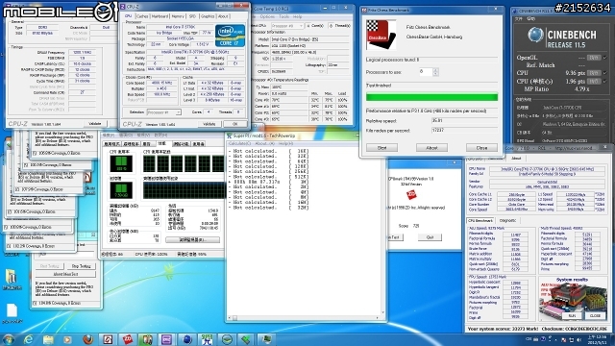Open the Mainboard tab in CPU-Z

(160, 16)
